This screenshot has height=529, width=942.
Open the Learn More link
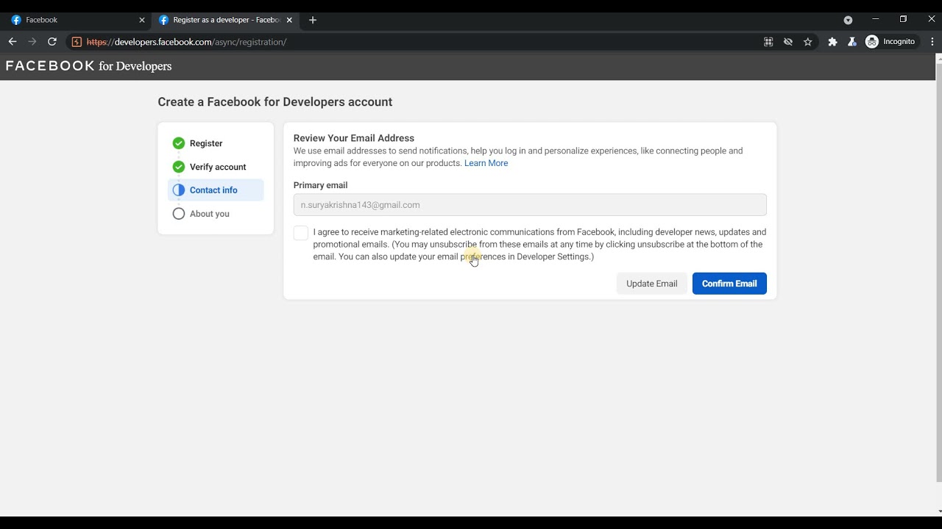point(486,163)
